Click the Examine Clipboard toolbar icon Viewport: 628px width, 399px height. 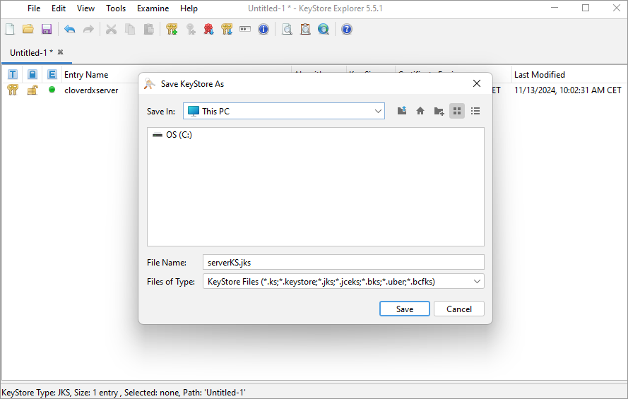coord(305,29)
